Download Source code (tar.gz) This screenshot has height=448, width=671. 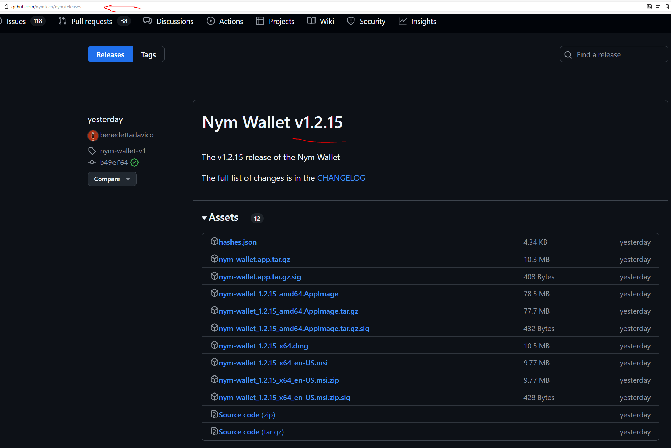tap(251, 432)
